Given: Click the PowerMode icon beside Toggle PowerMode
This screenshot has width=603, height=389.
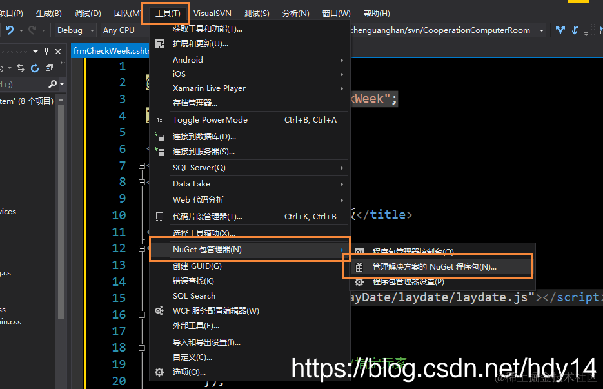Looking at the screenshot, I should pos(159,120).
